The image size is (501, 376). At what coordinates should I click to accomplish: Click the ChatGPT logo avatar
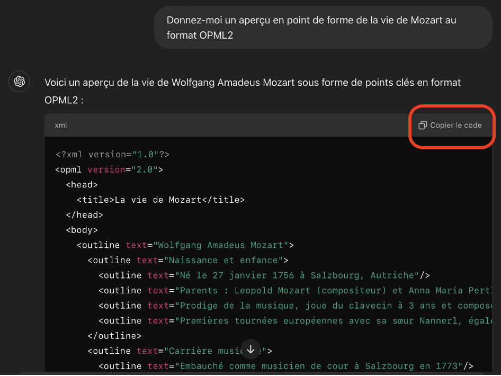(x=20, y=82)
